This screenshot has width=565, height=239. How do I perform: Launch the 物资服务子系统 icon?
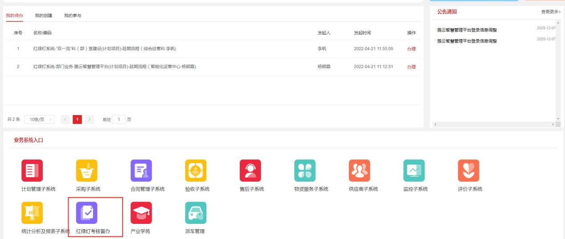[305, 171]
